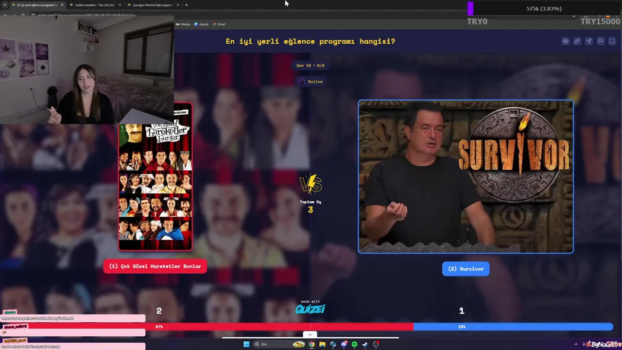Viewport: 622px width, 350px height.
Task: Open Spotify from the taskbar
Action: click(x=354, y=344)
